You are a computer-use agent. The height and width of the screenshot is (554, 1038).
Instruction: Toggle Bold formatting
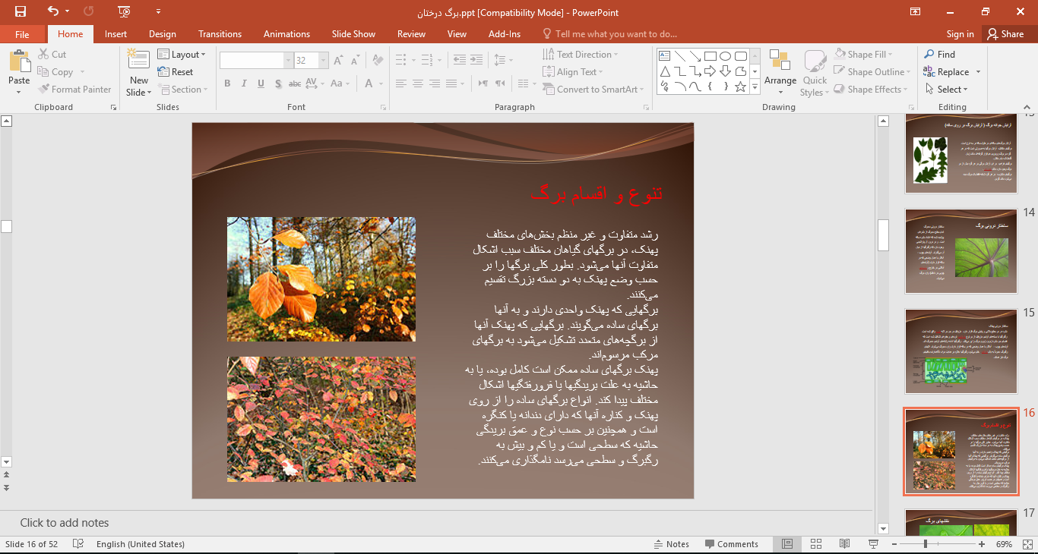click(227, 83)
